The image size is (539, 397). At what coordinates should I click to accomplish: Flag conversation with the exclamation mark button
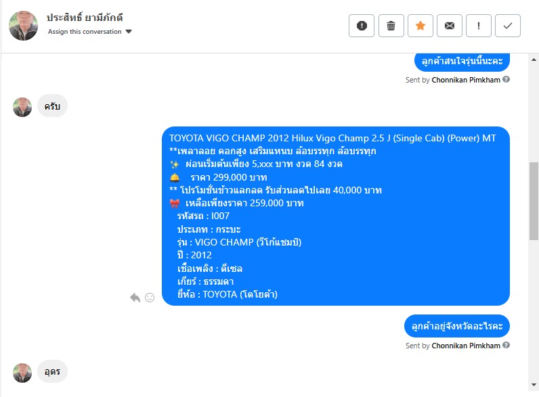tap(479, 26)
